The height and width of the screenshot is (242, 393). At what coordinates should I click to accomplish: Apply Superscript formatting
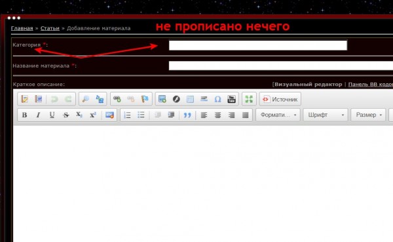click(x=93, y=115)
